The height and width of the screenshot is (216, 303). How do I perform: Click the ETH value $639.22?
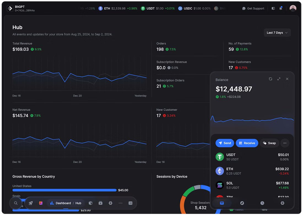(x=282, y=169)
